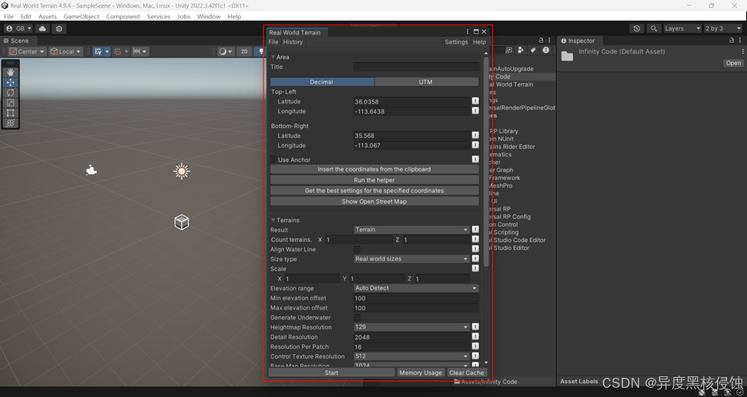Open the 2 by 3 layout dropdown
Viewport: 747px width, 397px height.
(x=723, y=28)
